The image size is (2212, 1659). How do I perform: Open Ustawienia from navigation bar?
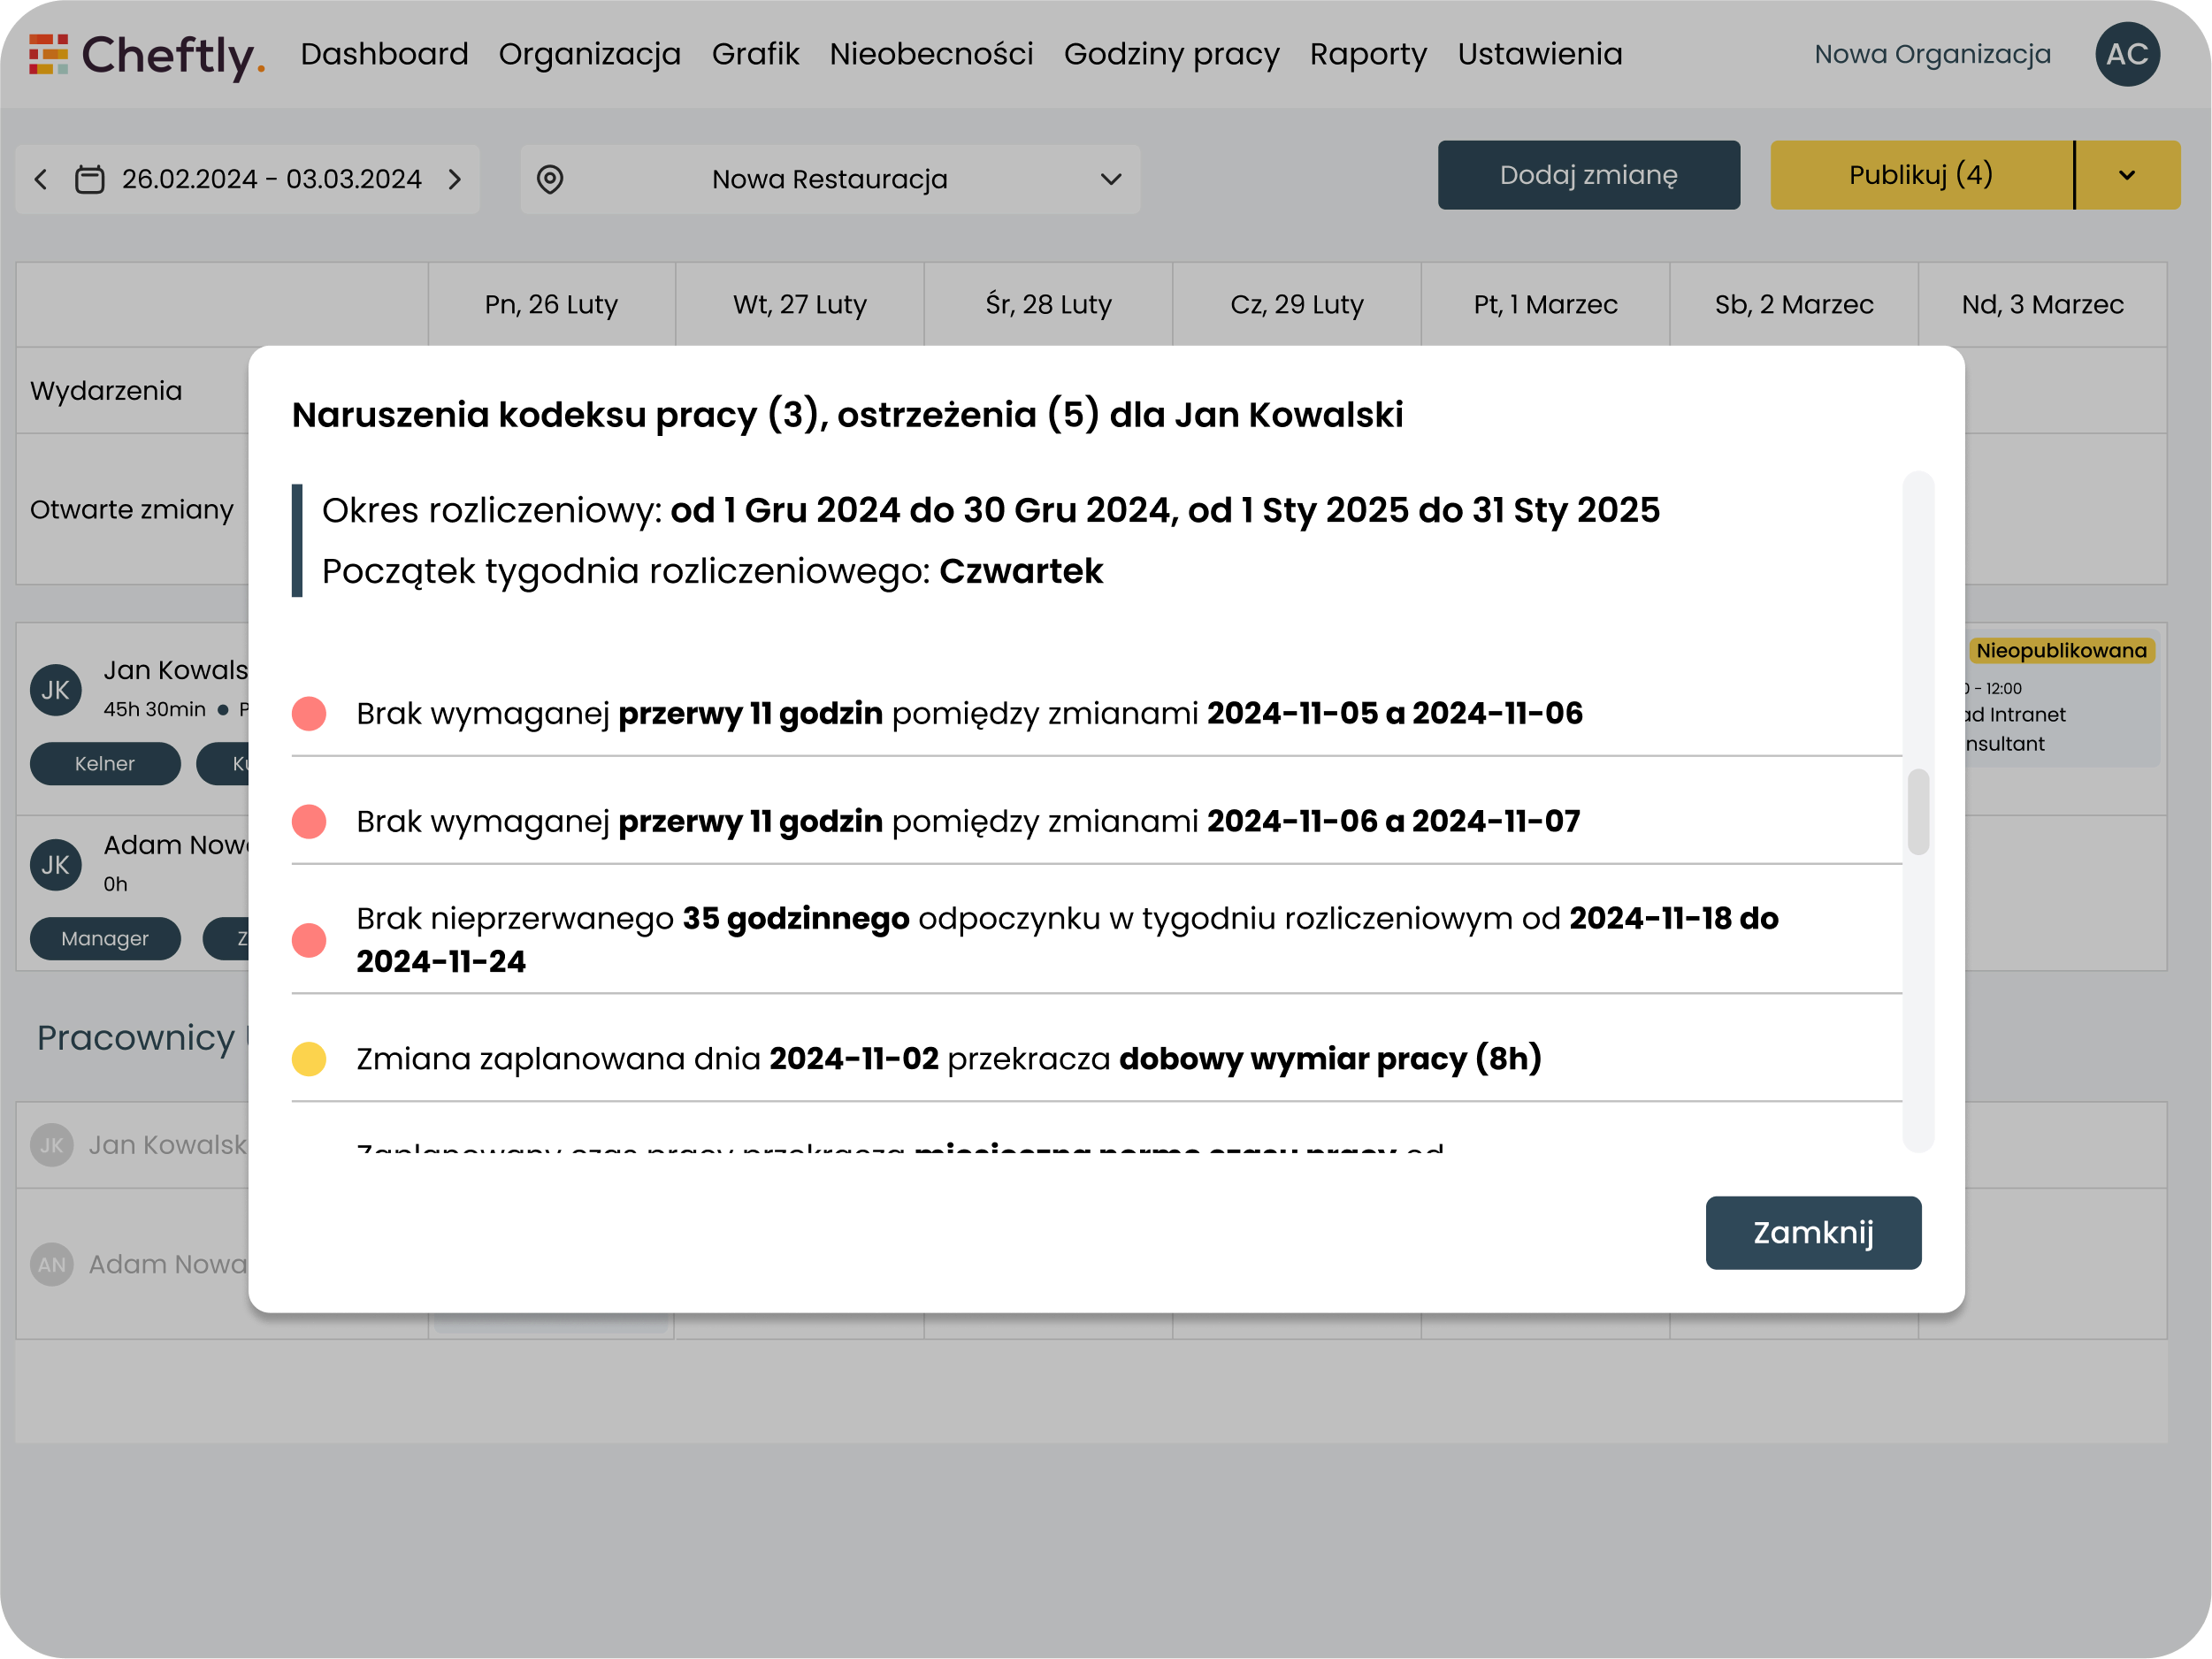coord(1539,54)
